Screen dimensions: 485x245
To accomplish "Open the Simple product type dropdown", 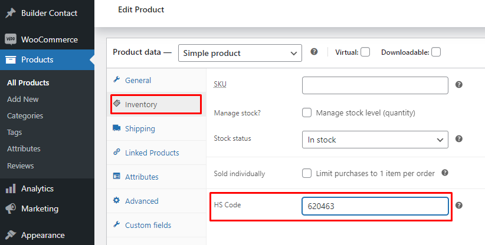I will (240, 53).
